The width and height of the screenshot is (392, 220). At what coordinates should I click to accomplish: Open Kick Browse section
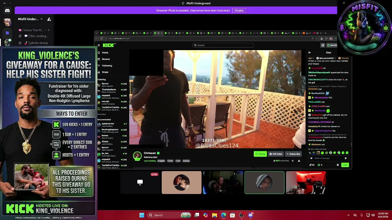point(104,59)
